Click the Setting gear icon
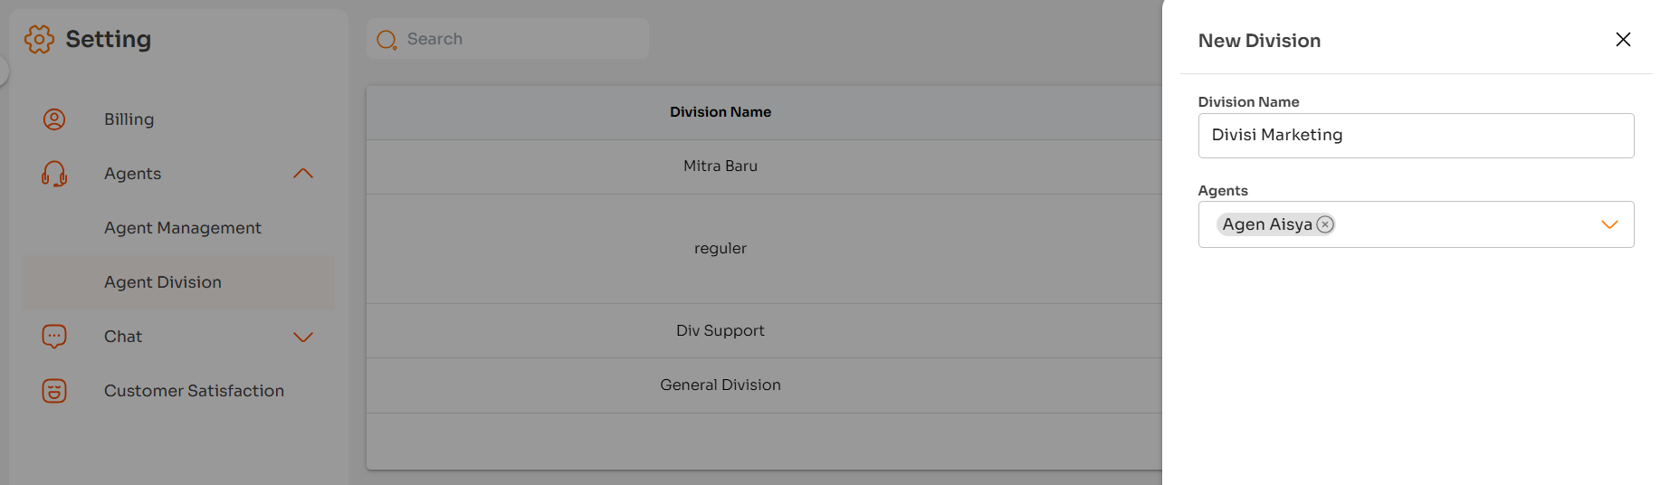1670x485 pixels. click(39, 39)
